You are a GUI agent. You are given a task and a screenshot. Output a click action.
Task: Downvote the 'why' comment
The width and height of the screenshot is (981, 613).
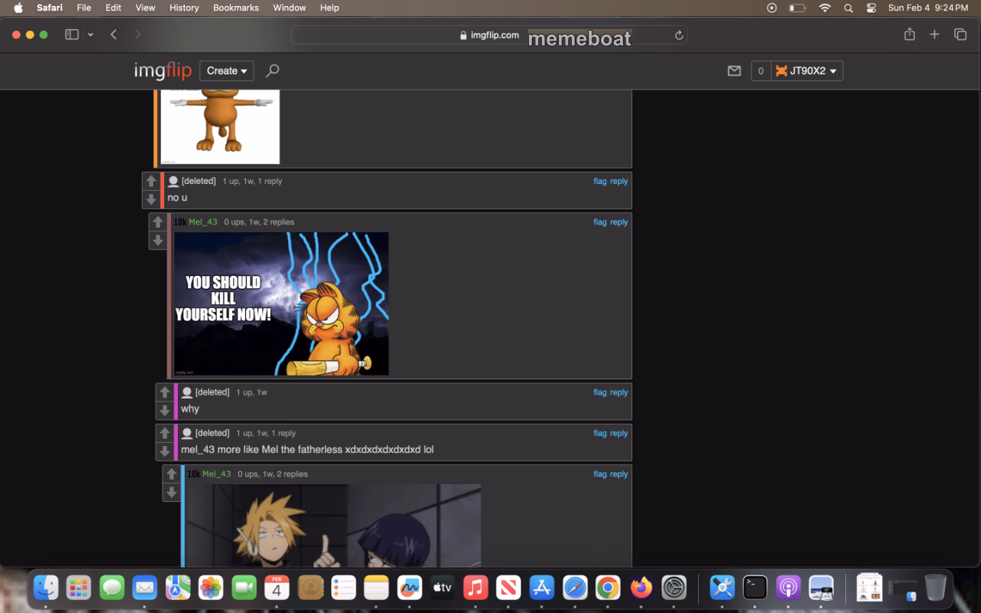coord(164,411)
